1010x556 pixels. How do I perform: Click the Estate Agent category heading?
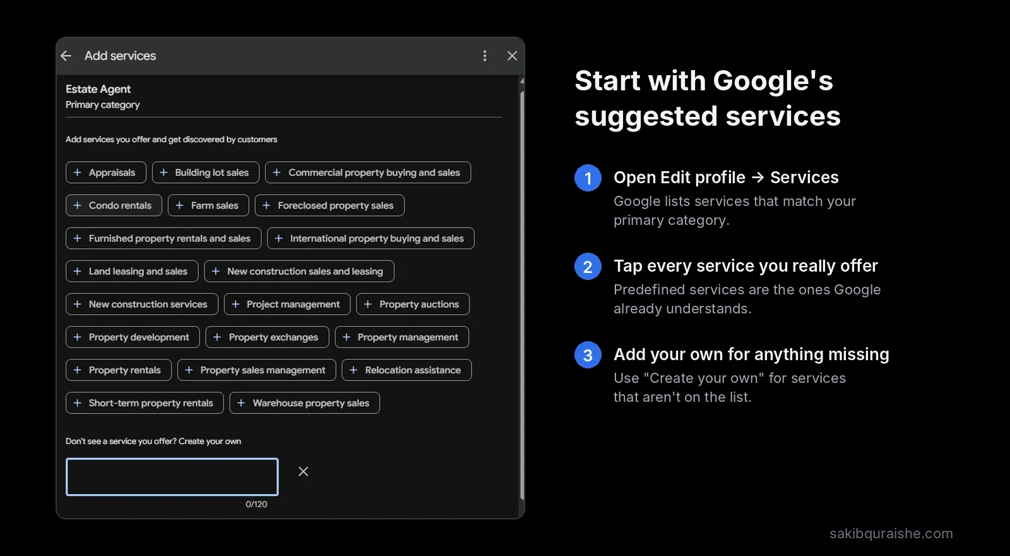pos(98,89)
